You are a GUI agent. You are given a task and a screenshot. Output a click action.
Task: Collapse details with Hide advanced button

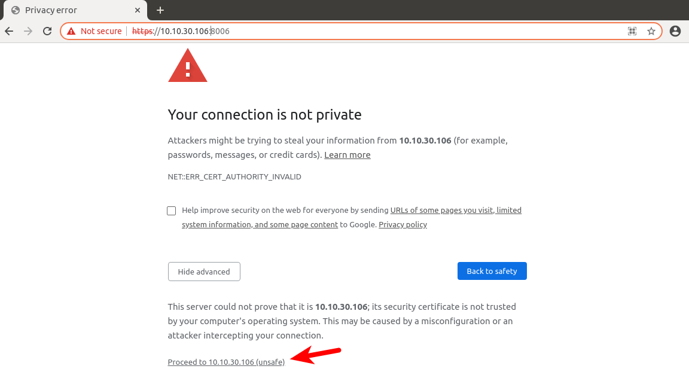click(x=204, y=272)
